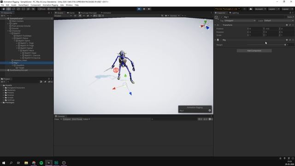Image resolution: width=295 pixels, height=166 pixels.
Task: Select the Rect tool in toolbar
Action: [24, 9]
